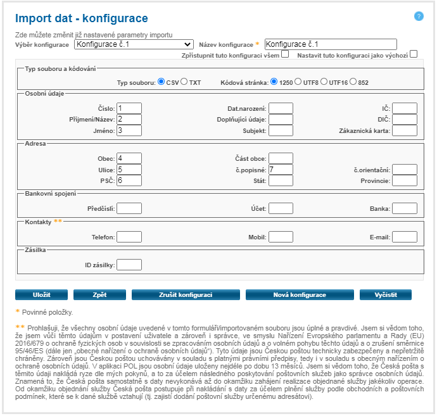Screen dimensions: 437x416
Task: Open the Výběr konfigurace dropdown
Action: [134, 44]
